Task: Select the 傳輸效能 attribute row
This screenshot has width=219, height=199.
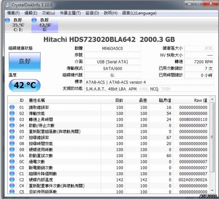Action: click(x=108, y=113)
